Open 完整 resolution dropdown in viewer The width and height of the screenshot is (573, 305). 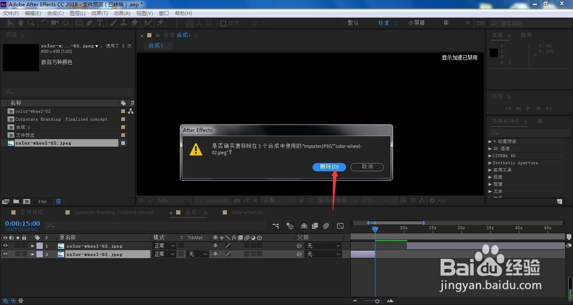click(x=278, y=200)
